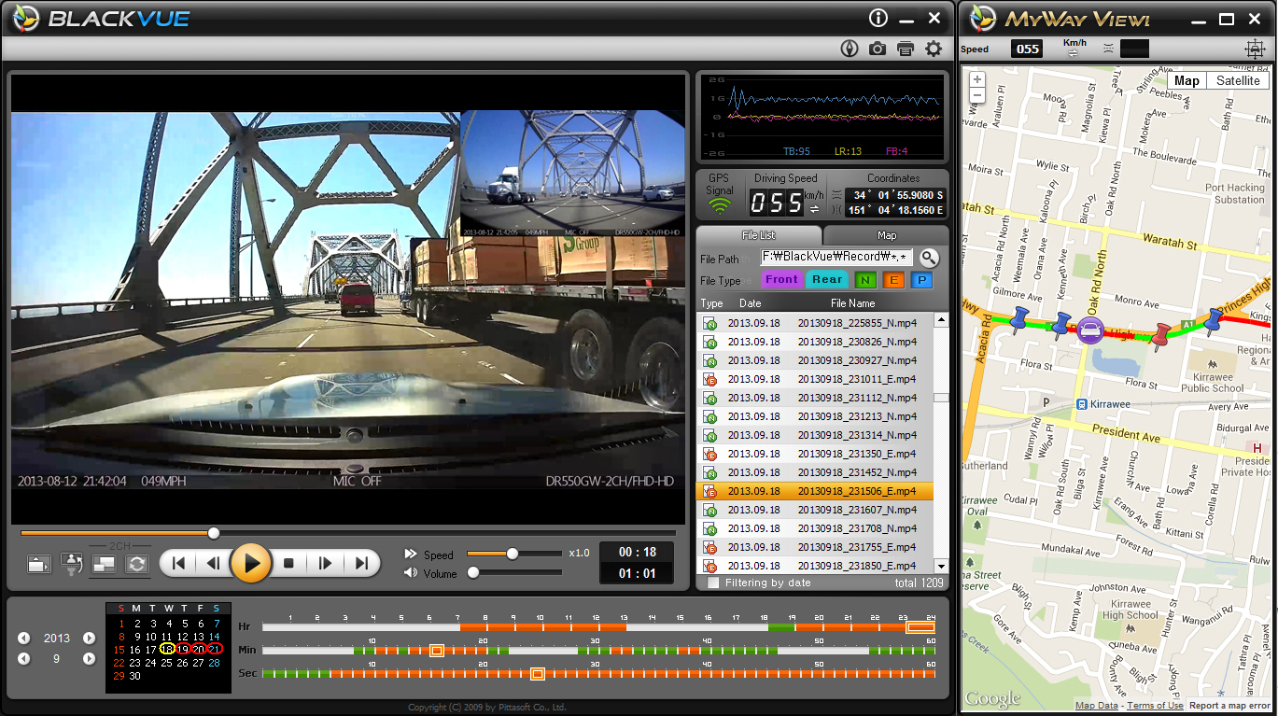The height and width of the screenshot is (716, 1278).
Task: Click Report a map error link
Action: click(x=1229, y=706)
